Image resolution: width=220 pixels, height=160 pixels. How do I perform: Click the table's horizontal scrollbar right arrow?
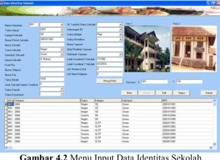point(211,148)
